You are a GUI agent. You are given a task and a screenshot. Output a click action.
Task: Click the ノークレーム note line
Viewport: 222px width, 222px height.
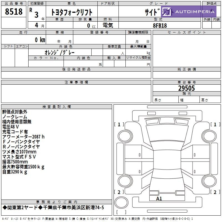point(15,117)
